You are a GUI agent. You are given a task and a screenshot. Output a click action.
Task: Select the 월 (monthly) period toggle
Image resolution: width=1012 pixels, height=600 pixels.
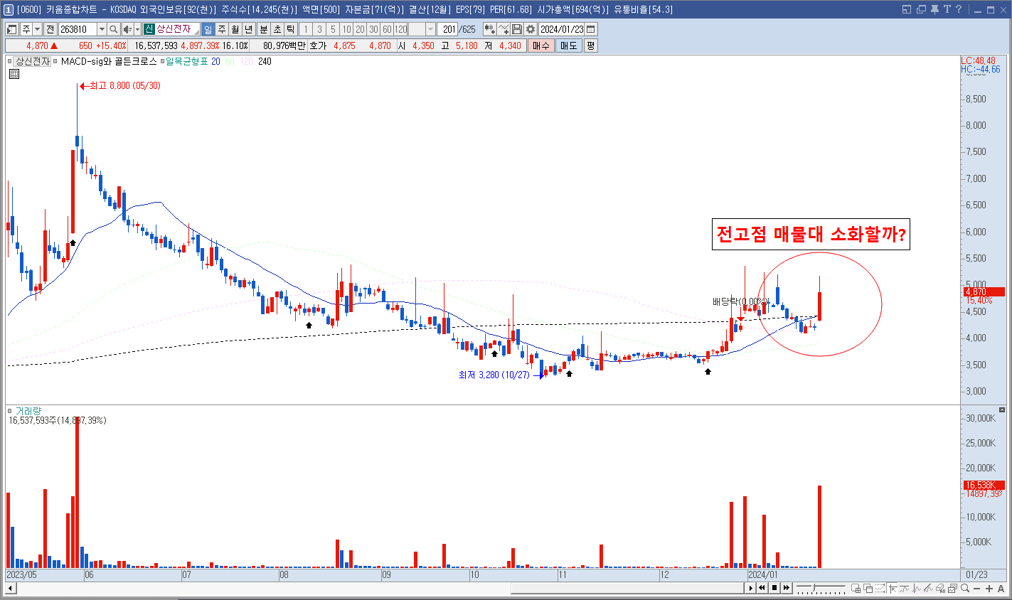[x=235, y=29]
